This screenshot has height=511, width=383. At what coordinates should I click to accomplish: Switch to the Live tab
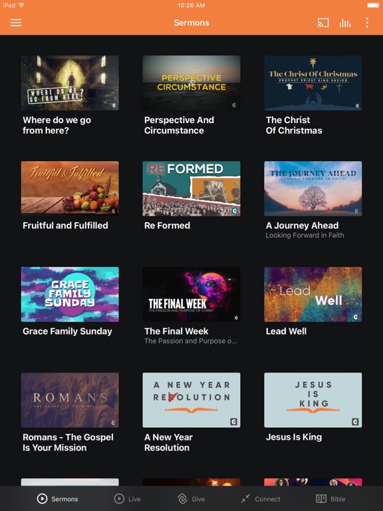(127, 498)
